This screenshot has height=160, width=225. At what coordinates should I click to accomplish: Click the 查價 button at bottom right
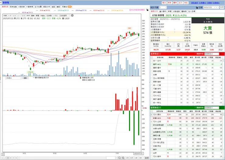[147, 158]
